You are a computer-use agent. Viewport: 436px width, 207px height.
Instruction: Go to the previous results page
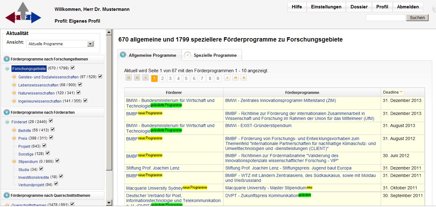pyautogui.click(x=145, y=77)
